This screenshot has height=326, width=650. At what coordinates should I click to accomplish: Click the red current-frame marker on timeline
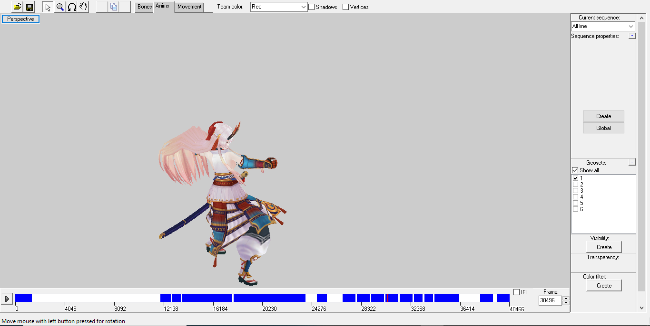(387, 298)
